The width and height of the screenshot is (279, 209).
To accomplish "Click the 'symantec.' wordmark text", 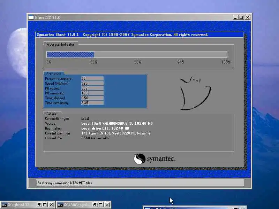I will (161, 158).
